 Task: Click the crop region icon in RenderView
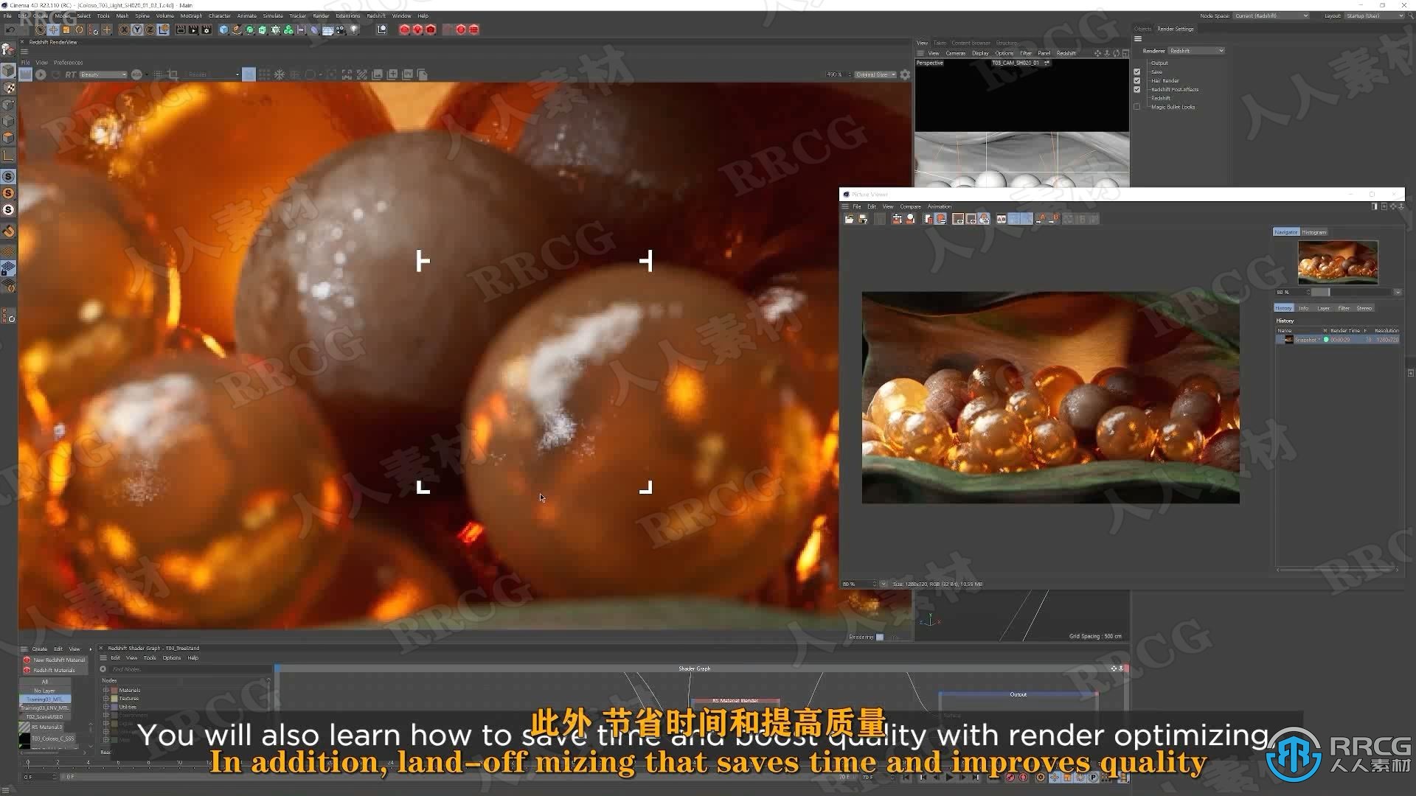click(173, 74)
